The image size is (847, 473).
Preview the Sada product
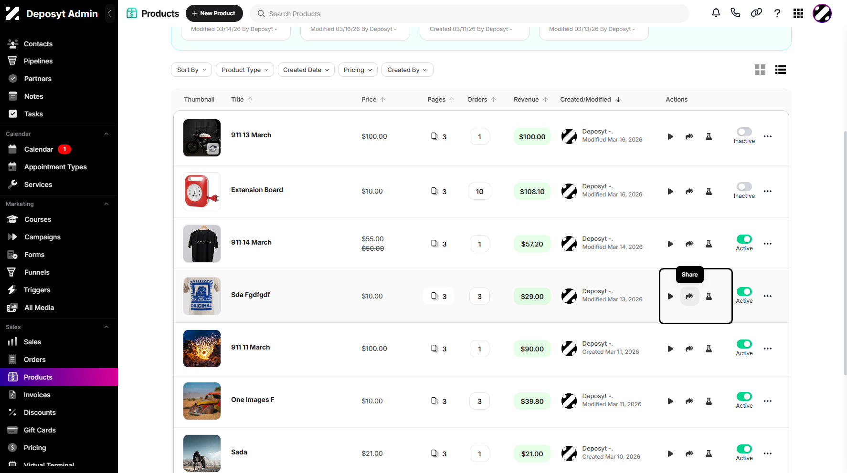pos(670,453)
